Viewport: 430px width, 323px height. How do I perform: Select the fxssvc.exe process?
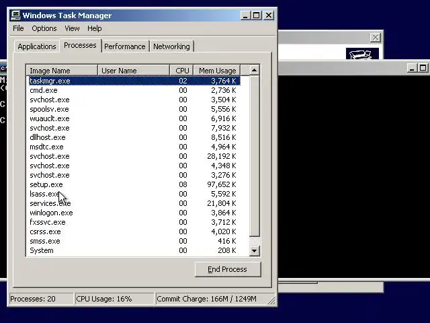coord(134,222)
